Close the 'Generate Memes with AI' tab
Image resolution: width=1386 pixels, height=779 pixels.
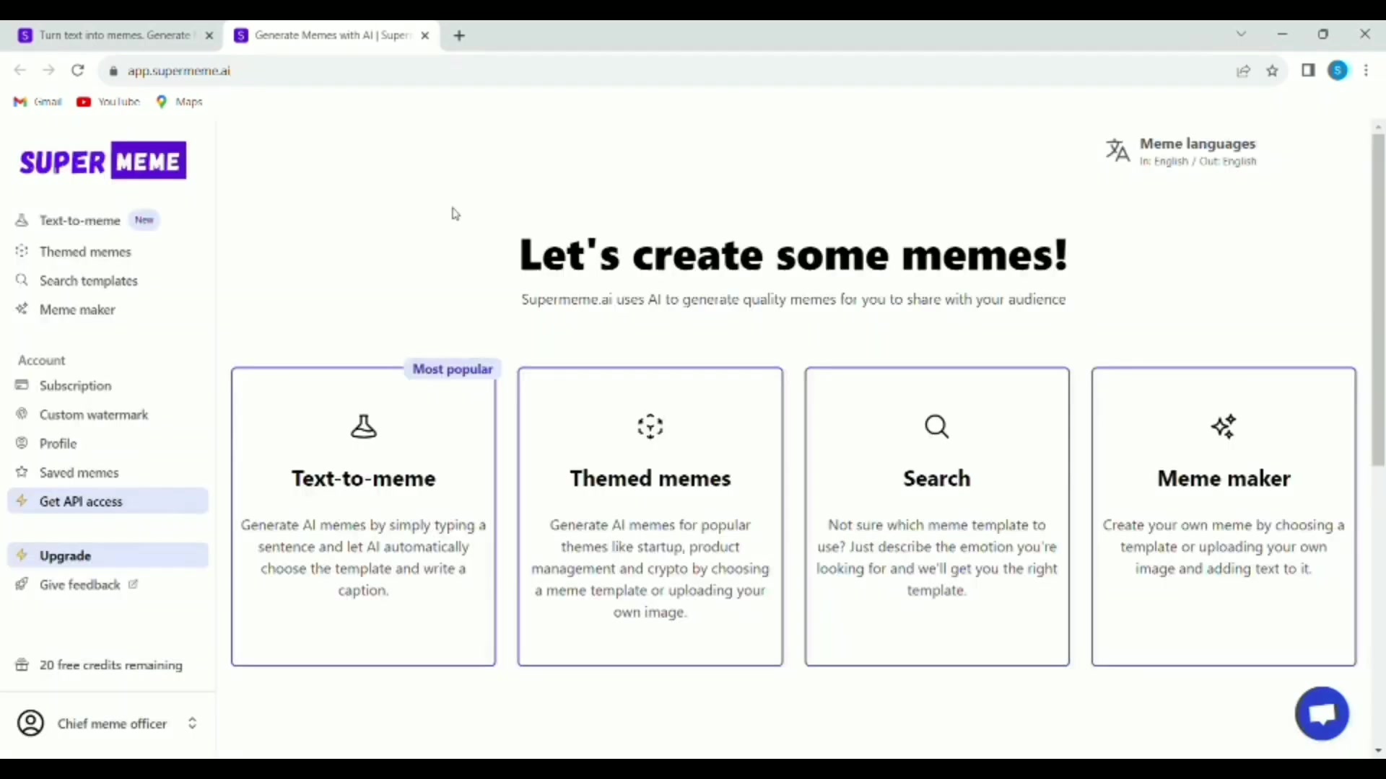pyautogui.click(x=425, y=35)
